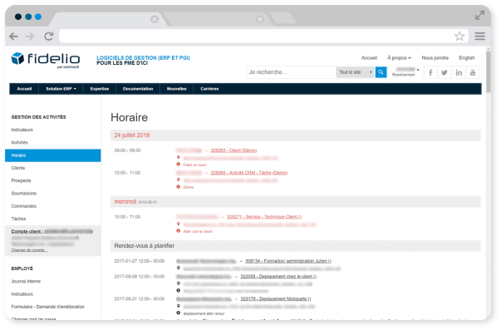The width and height of the screenshot is (501, 330).
Task: Open the browser hamburger menu
Action: click(480, 36)
